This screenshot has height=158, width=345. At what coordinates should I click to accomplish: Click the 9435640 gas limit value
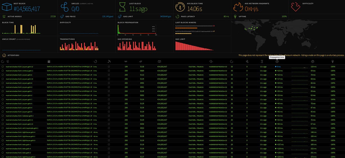(x=166, y=17)
